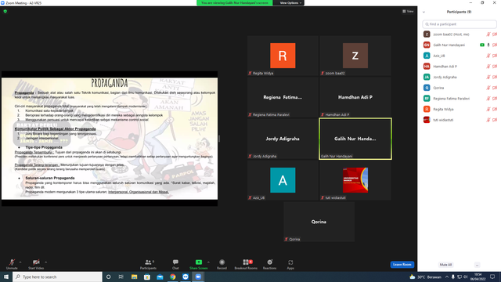
Task: Click the zoom baa02 video tile
Action: [x=355, y=56]
